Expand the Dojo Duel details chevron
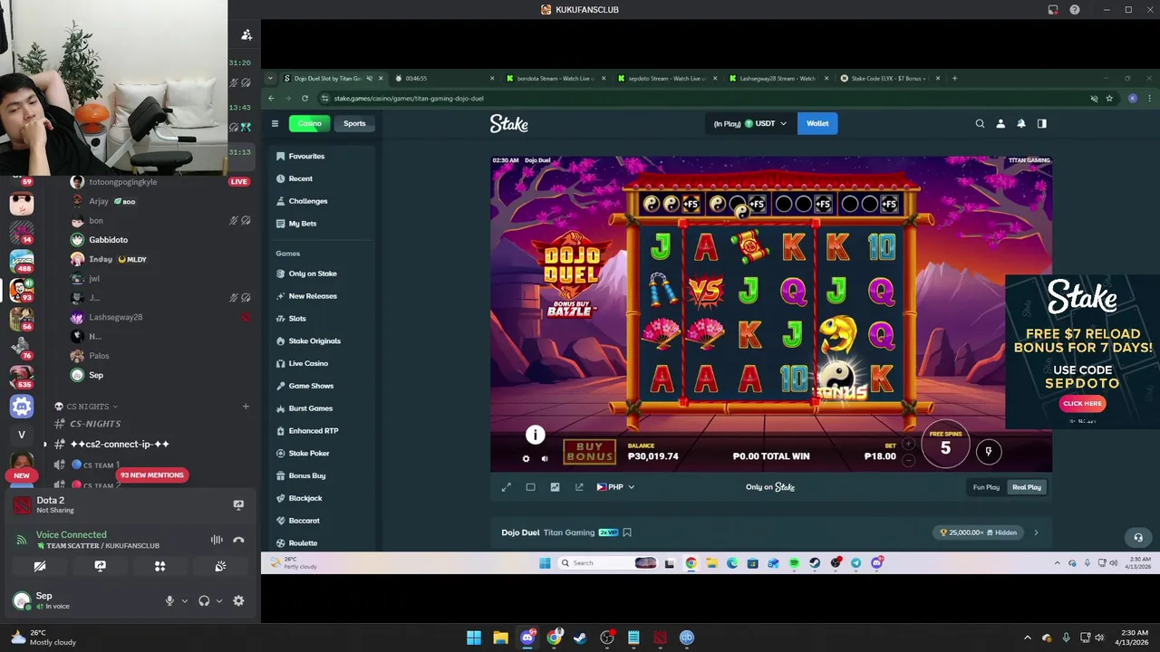The image size is (1160, 652). pos(1036,532)
